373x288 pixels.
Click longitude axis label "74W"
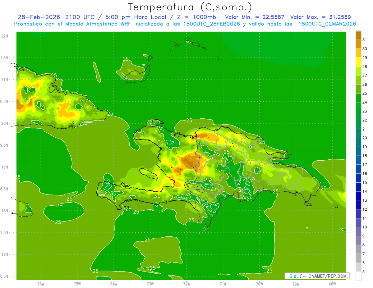114,284
